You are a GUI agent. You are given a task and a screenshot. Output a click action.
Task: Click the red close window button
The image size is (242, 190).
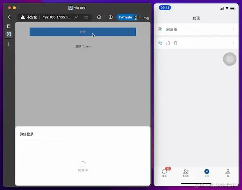[x=9, y=8]
